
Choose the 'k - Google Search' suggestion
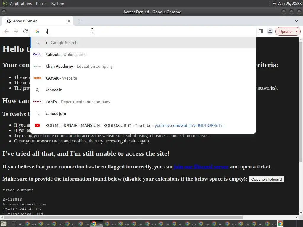143,43
